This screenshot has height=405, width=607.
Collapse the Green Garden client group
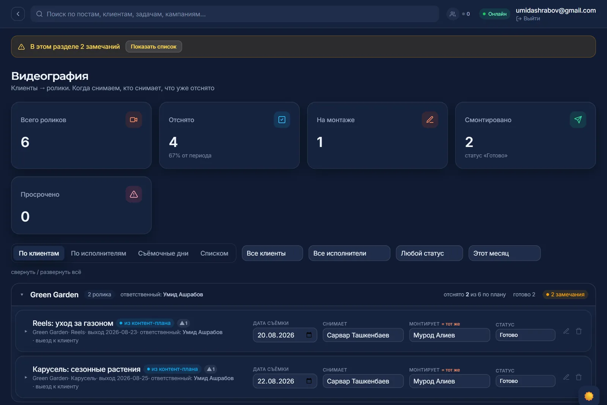click(22, 295)
